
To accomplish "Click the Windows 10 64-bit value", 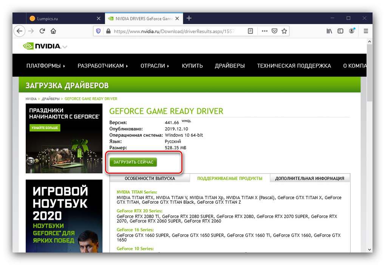I will pos(184,135).
